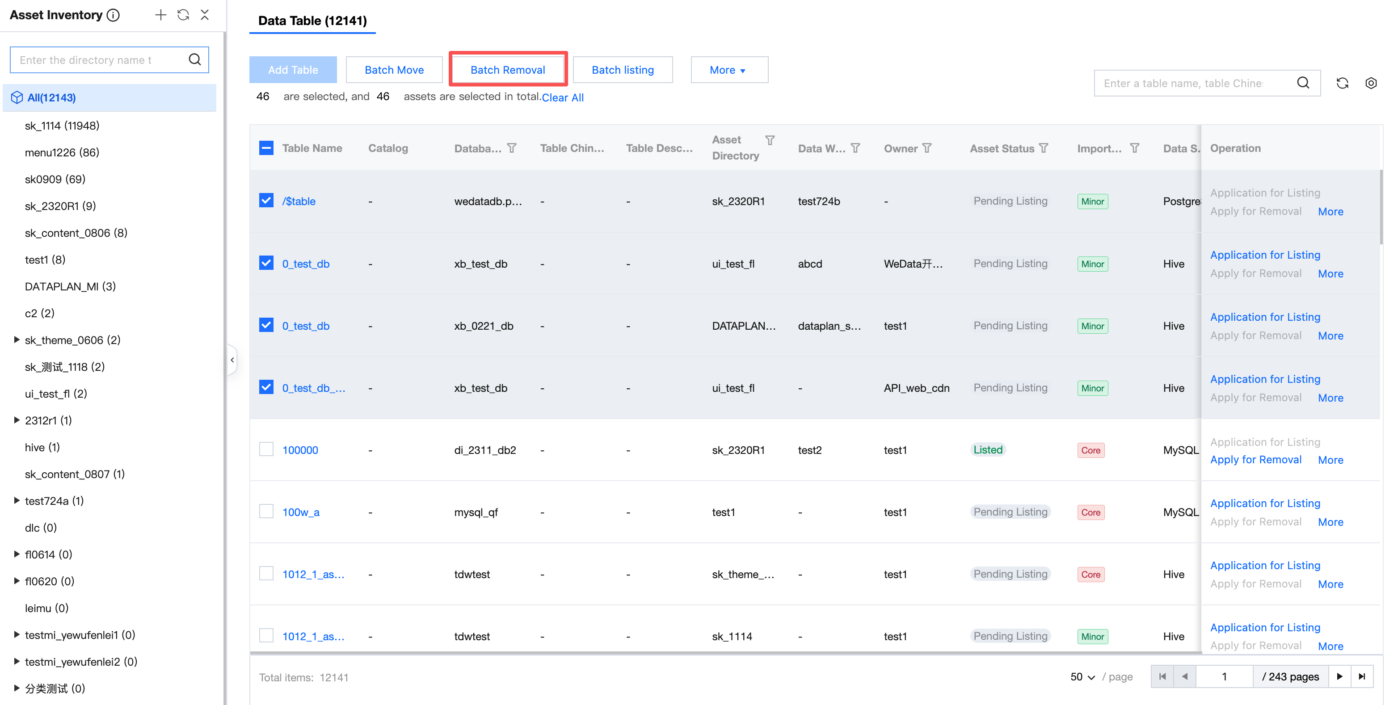Screen dimensions: 1398x705
Task: Select the 100000 table row checkbox
Action: coord(266,449)
